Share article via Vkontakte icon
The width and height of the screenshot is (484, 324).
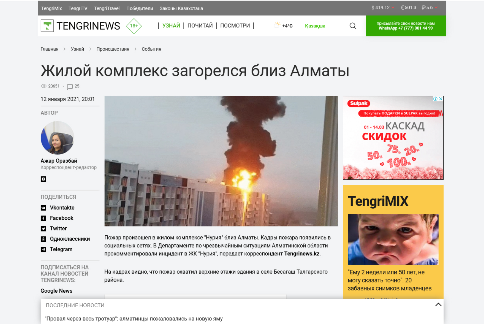(x=44, y=208)
